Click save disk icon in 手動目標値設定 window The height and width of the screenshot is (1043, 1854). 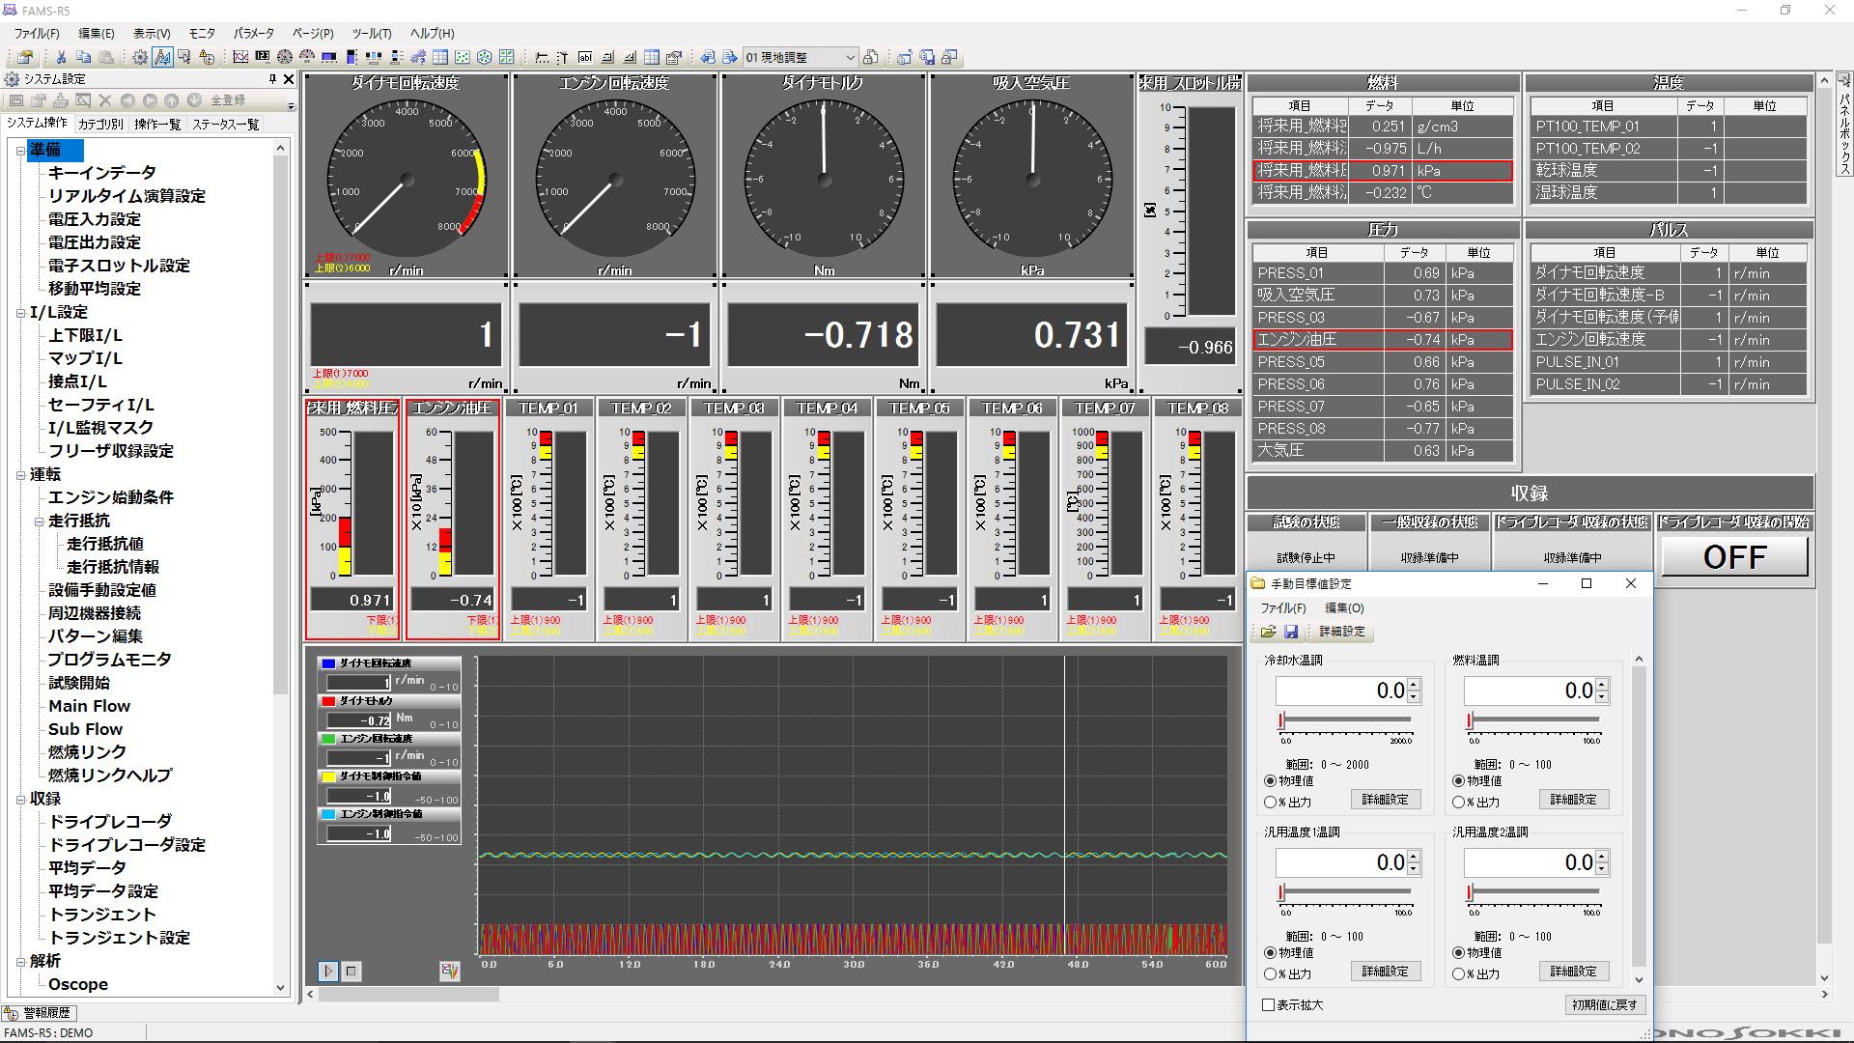pos(1291,632)
